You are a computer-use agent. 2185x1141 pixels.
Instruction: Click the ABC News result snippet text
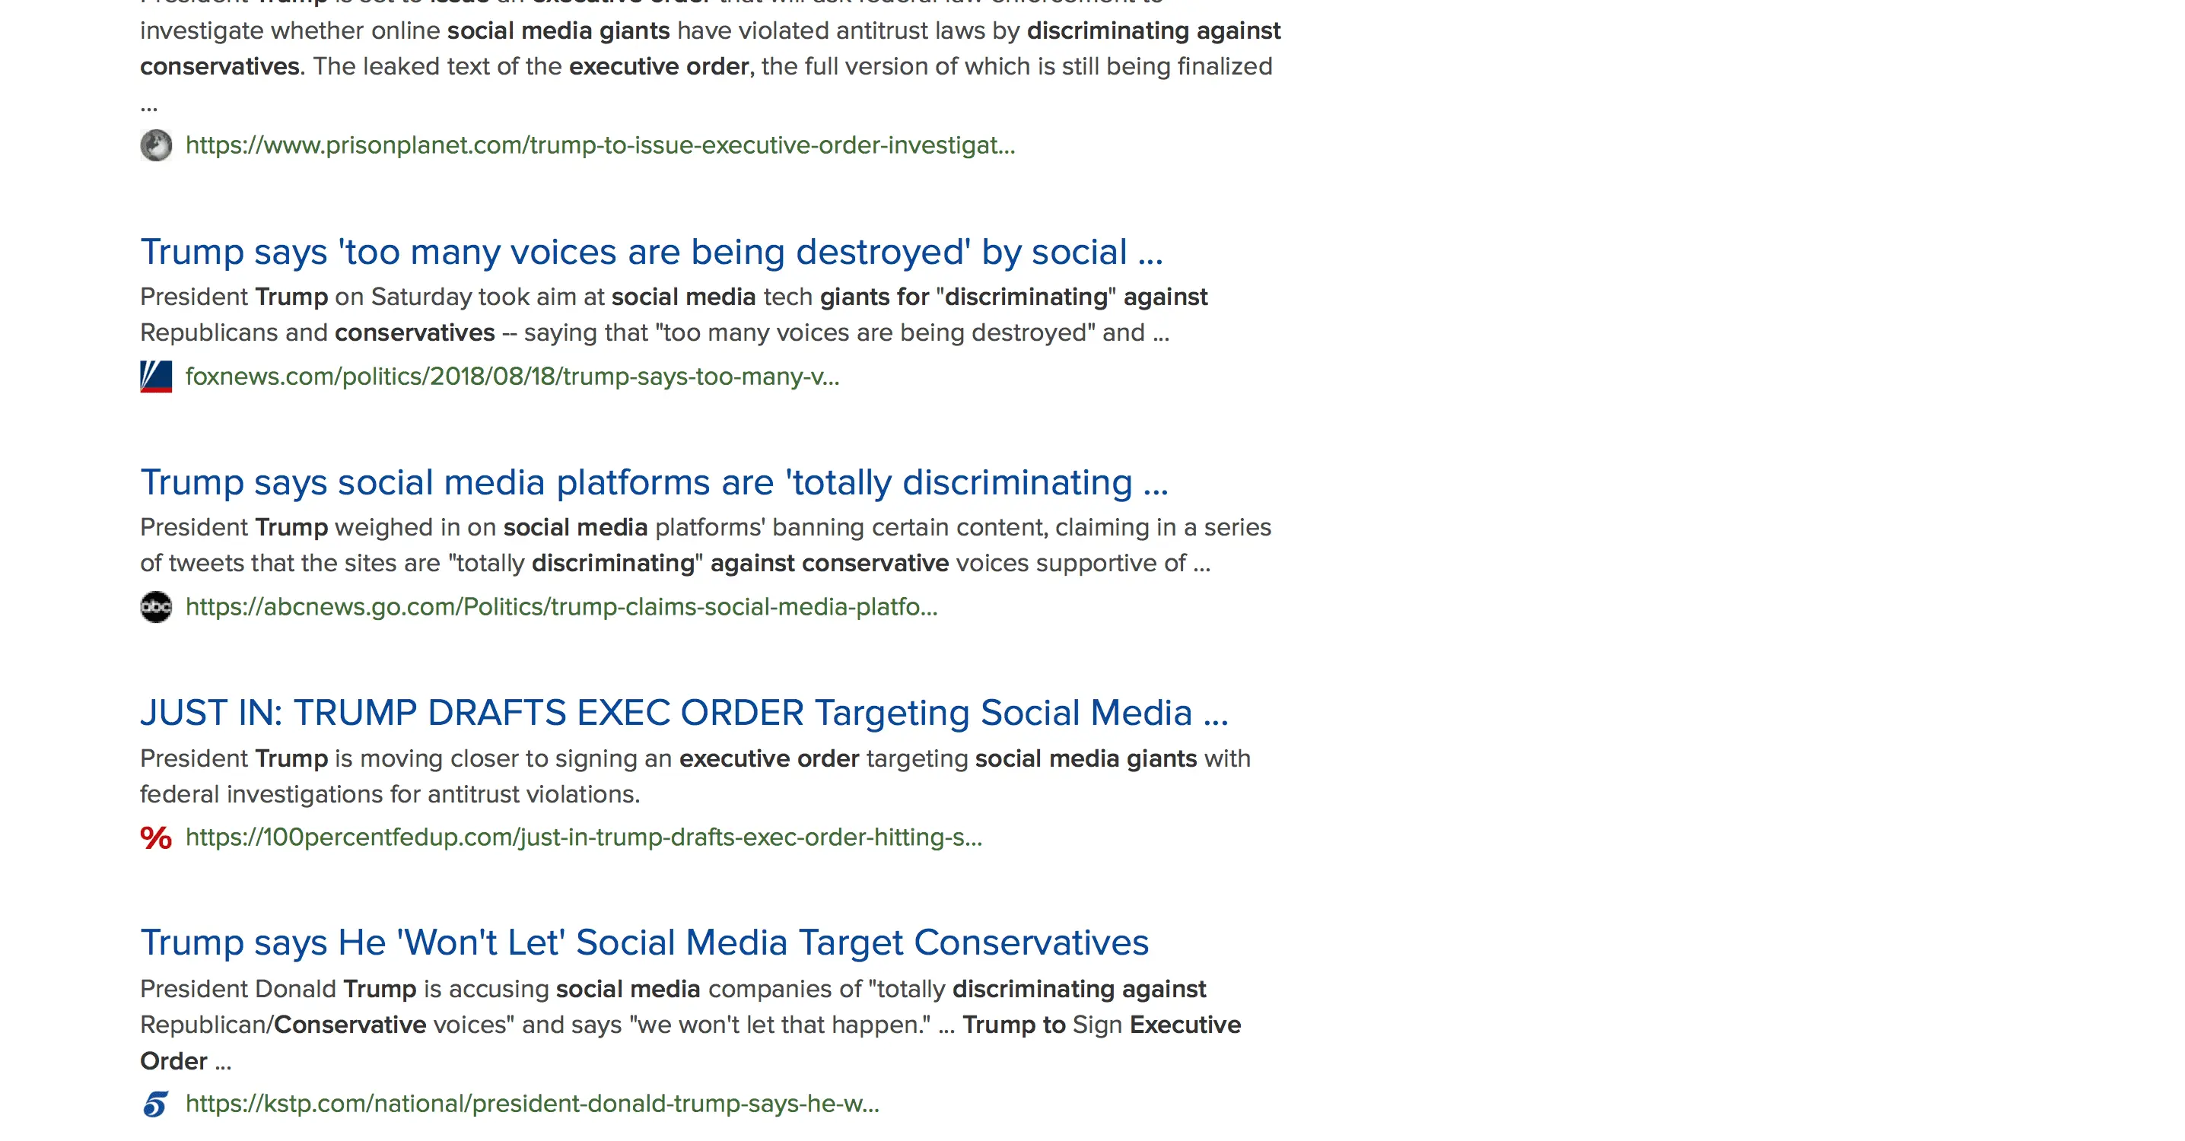click(x=704, y=545)
